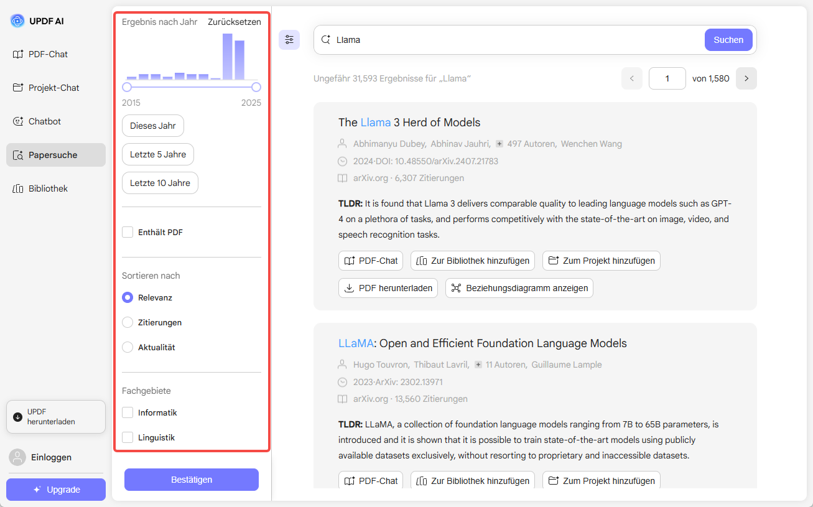Image resolution: width=813 pixels, height=507 pixels.
Task: Click author Hugo Touvron
Action: click(x=381, y=365)
